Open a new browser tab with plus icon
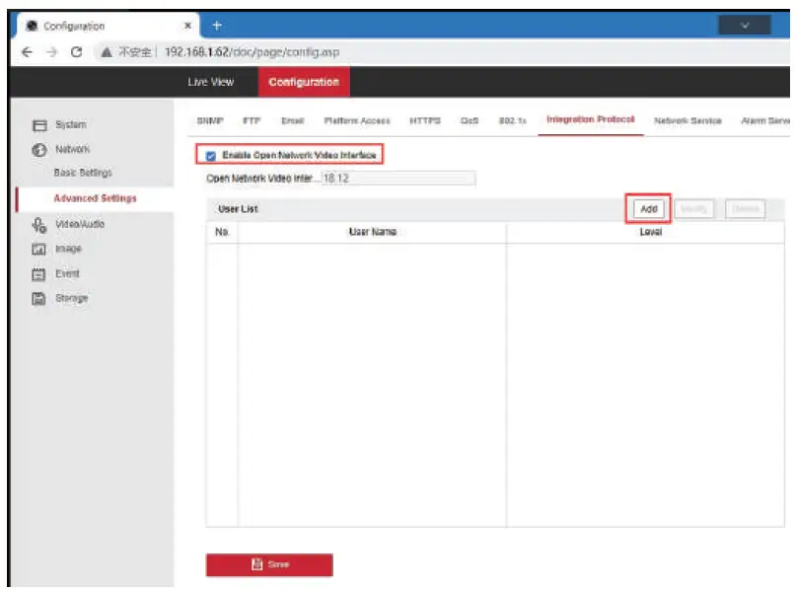The image size is (796, 589). pyautogui.click(x=217, y=26)
